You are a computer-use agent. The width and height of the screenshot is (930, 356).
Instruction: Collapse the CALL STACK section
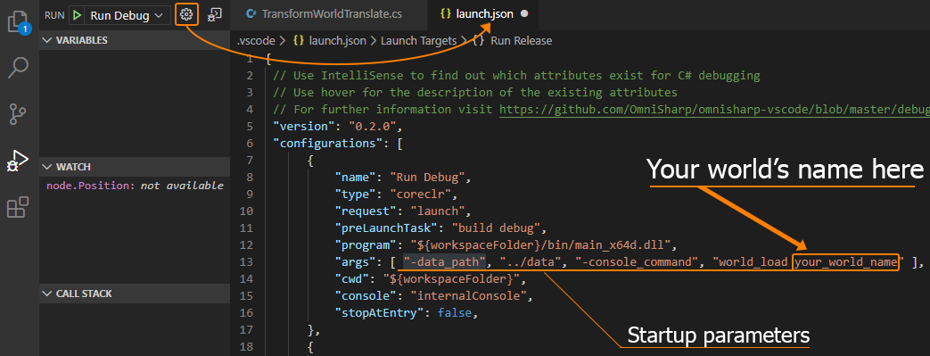[134, 294]
